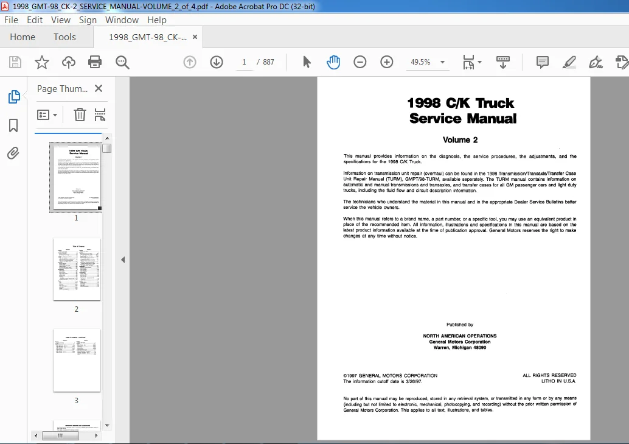
Task: Click 'ALL RIGHTS RESERVED' text
Action: tap(549, 375)
